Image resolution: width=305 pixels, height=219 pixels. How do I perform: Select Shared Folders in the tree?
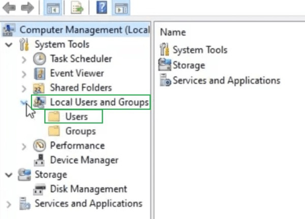click(80, 88)
